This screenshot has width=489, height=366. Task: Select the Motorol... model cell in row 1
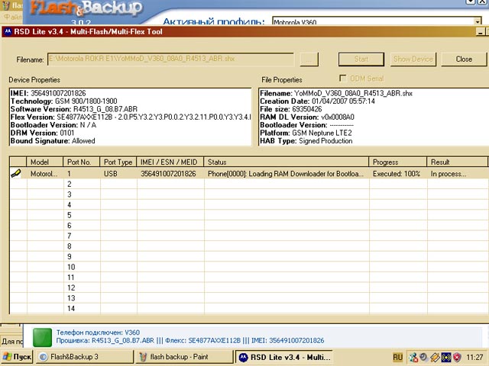point(45,174)
